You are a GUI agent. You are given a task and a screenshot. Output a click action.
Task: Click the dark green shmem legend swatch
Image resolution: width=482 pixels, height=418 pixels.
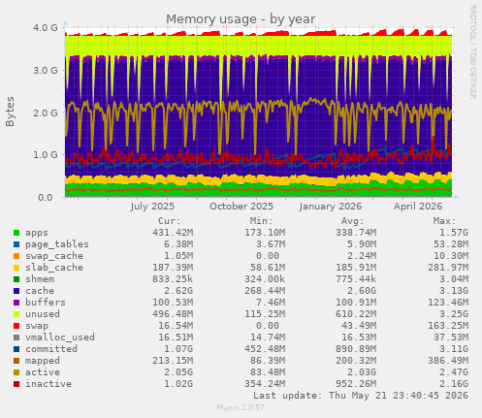(16, 279)
